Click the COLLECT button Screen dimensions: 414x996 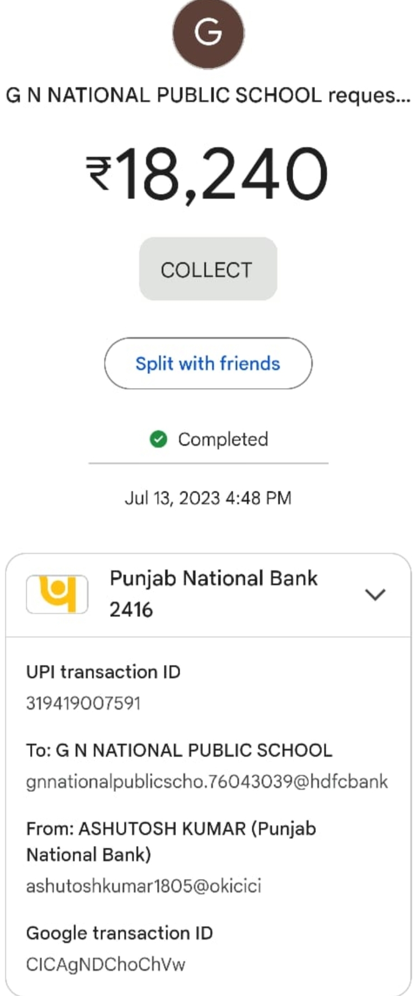click(208, 269)
